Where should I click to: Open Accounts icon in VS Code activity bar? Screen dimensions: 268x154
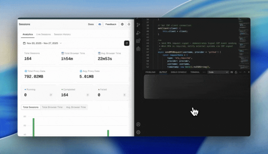[x=138, y=124]
